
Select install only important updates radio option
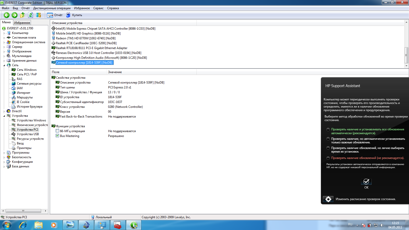coord(328,139)
